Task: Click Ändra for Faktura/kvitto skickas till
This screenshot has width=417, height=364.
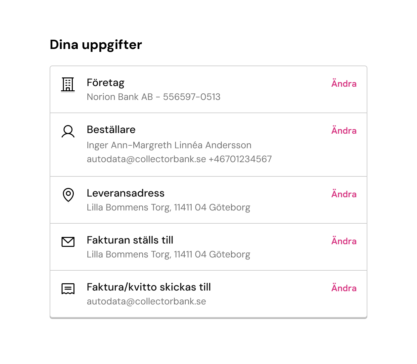Action: click(344, 288)
